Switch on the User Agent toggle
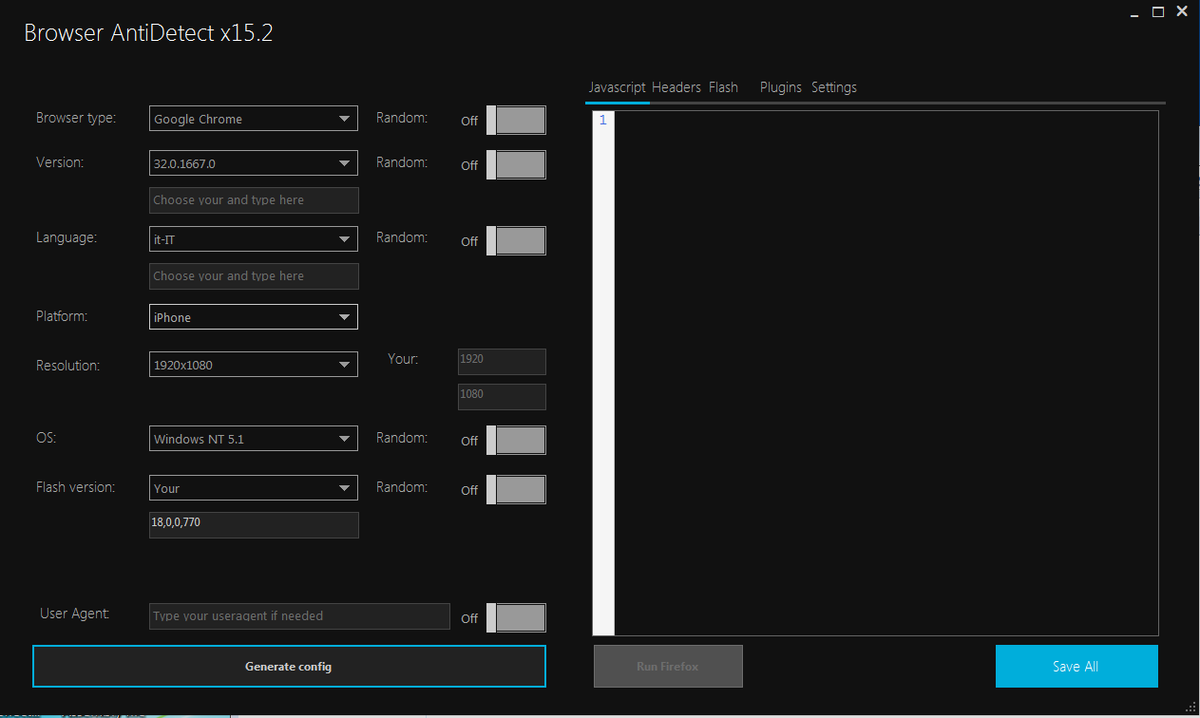This screenshot has height=718, width=1200. [x=516, y=617]
